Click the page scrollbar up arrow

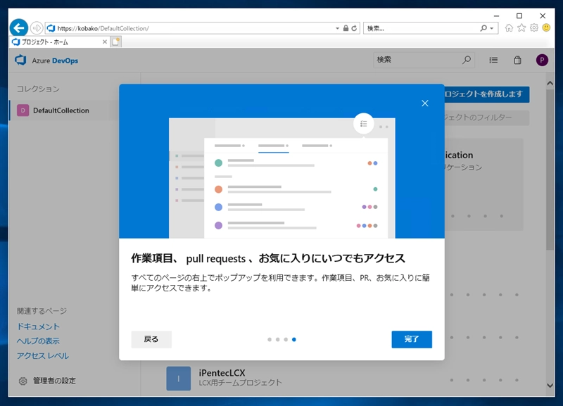point(550,83)
